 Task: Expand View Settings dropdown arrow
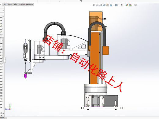pyautogui.click(x=138, y=5)
